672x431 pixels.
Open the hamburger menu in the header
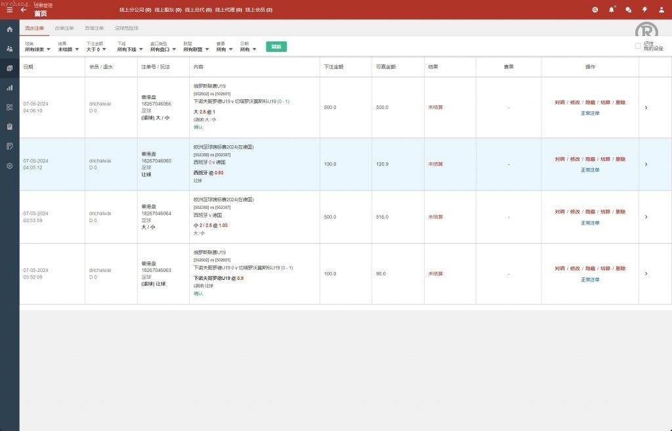(x=9, y=10)
